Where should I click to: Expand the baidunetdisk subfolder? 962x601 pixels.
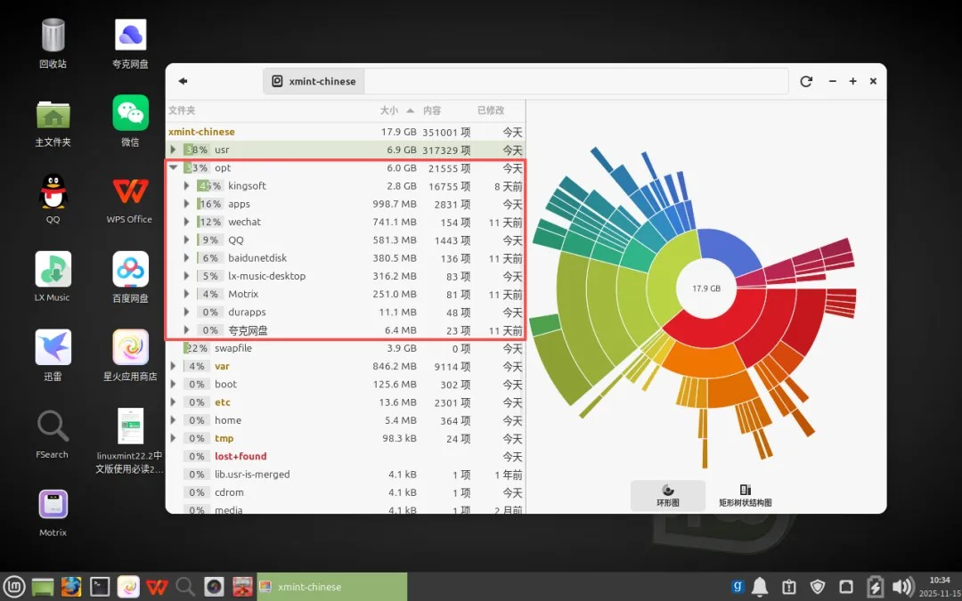tap(187, 258)
